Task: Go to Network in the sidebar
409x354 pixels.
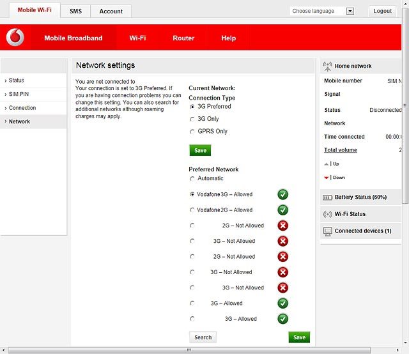Action: tap(33, 121)
